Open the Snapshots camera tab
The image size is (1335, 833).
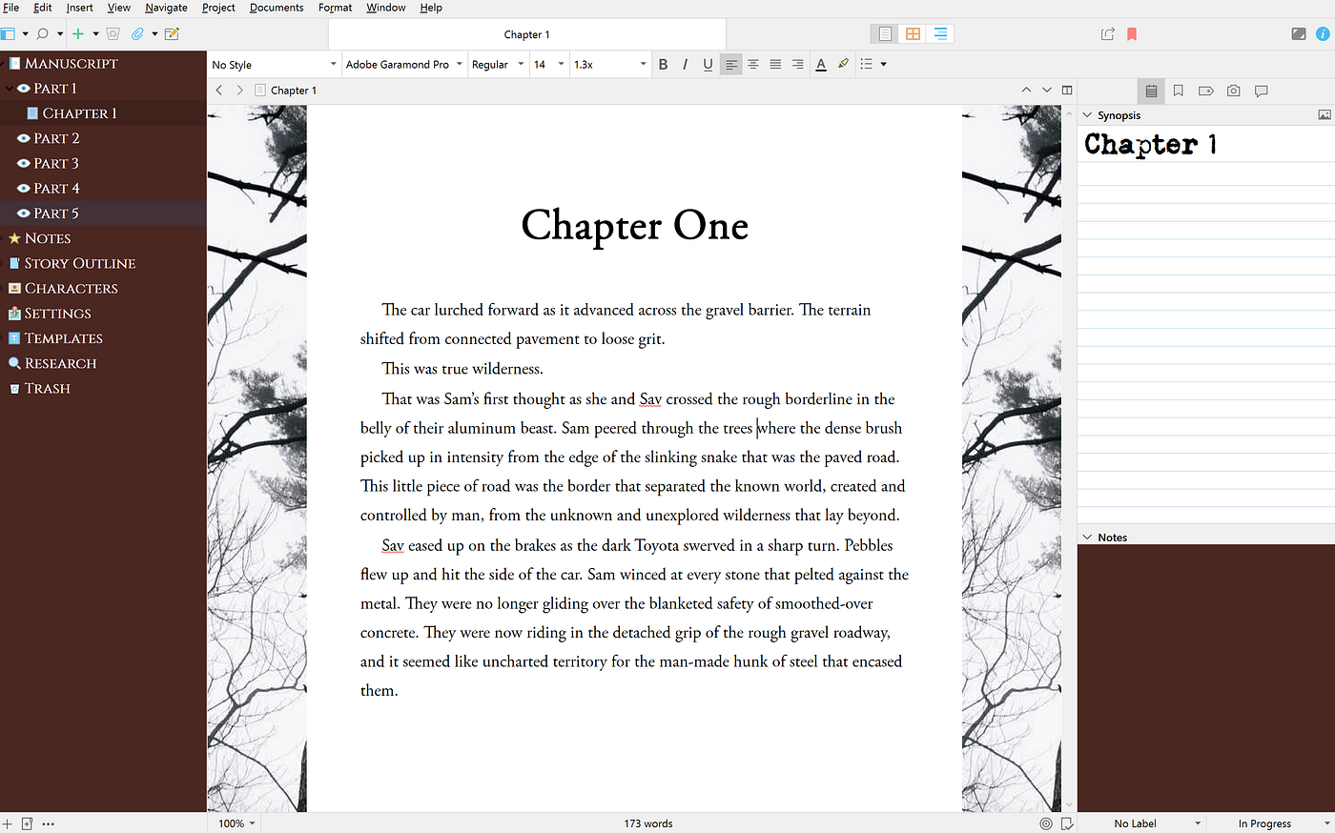(1233, 91)
